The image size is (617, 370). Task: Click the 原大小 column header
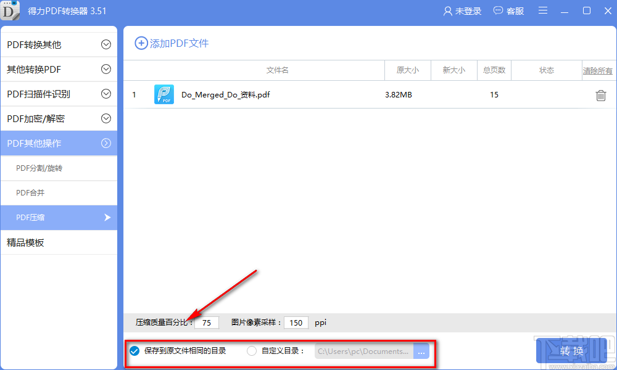pyautogui.click(x=408, y=70)
